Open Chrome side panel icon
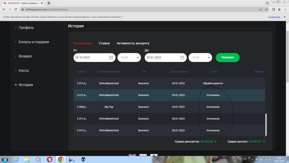 (273, 9)
